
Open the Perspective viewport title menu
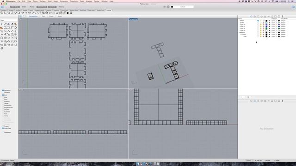point(133,19)
